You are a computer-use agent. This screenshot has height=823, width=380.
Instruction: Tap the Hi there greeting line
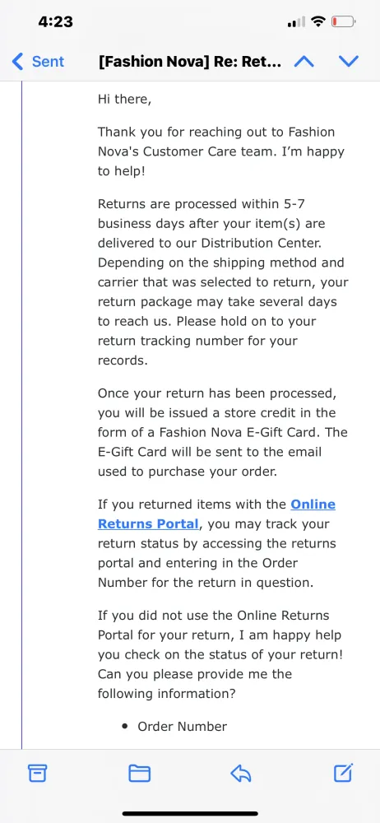point(124,100)
